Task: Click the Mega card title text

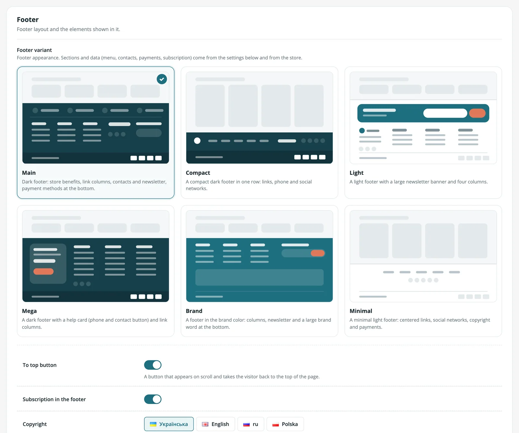Action: click(29, 311)
